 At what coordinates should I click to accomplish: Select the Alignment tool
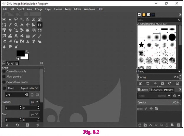pos(34,25)
